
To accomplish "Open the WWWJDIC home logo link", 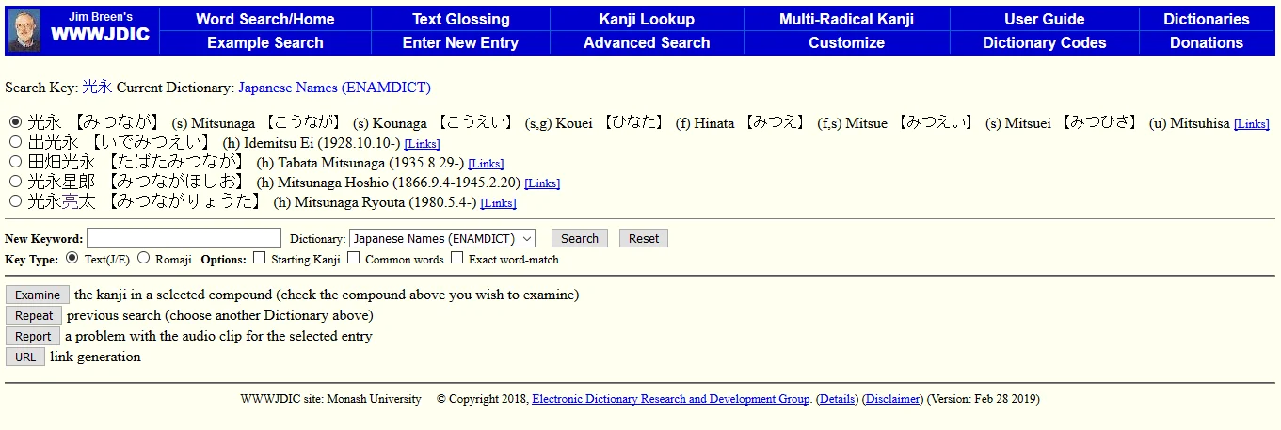I will point(100,35).
